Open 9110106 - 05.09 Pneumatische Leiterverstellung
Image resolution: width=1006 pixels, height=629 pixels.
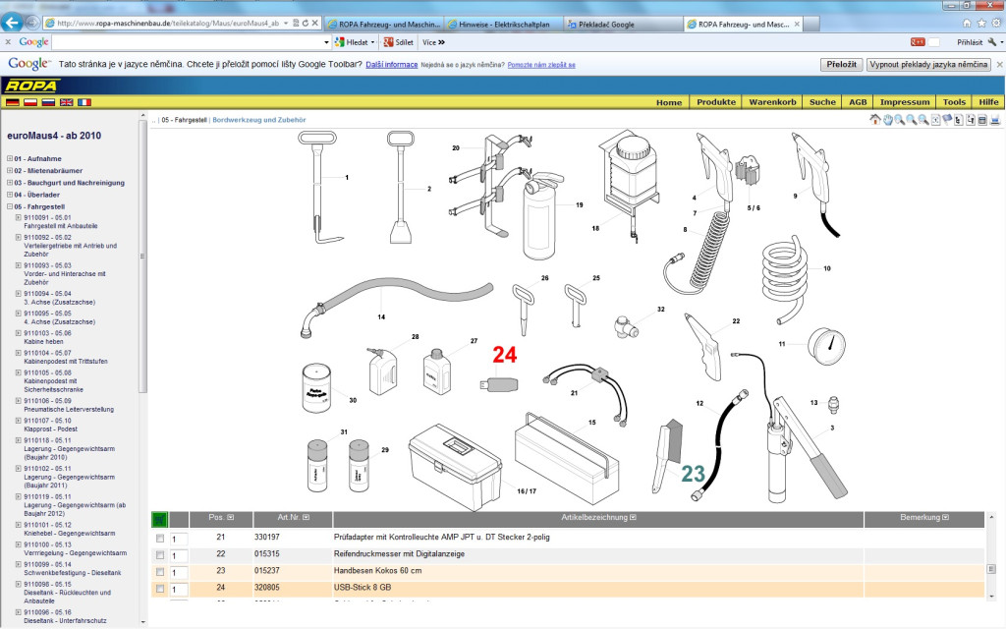point(69,405)
